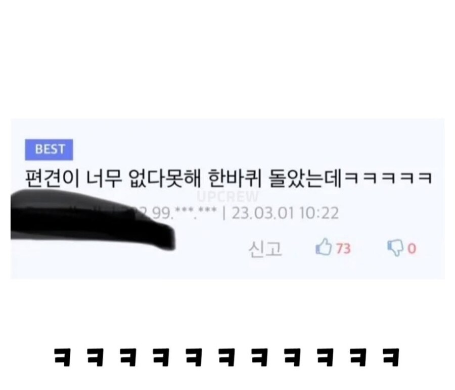Click the last bold ㅋ in bottom caption
The image size is (455, 390).
391,357
